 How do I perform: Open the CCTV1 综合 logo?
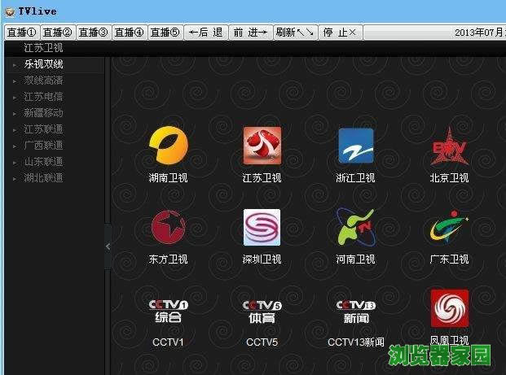[168, 311]
